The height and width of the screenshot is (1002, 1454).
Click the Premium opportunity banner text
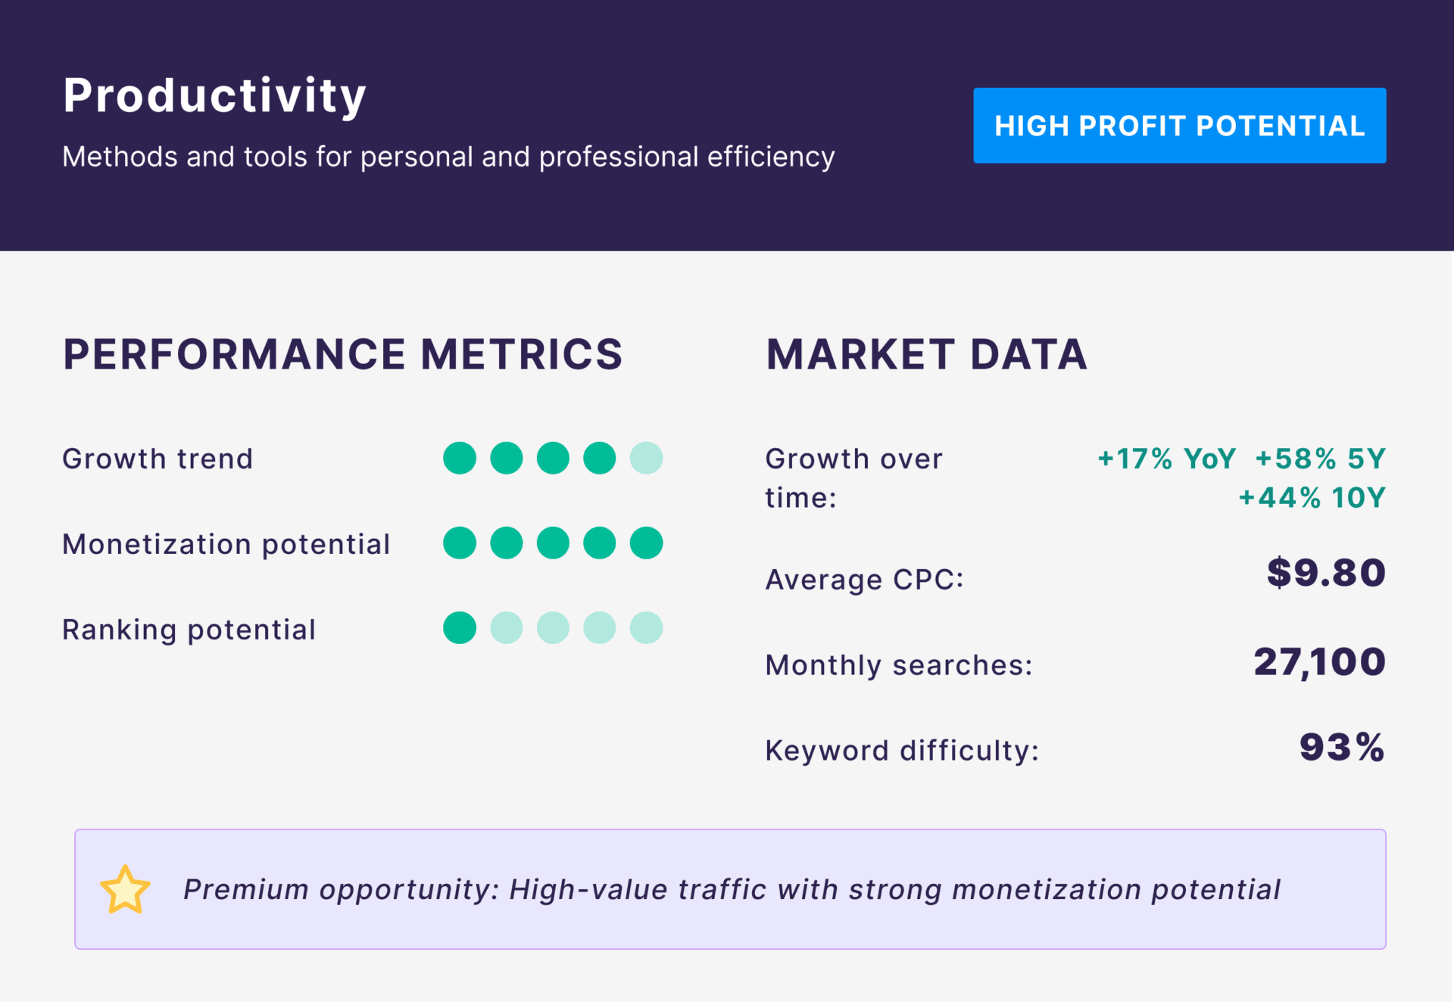(x=732, y=889)
